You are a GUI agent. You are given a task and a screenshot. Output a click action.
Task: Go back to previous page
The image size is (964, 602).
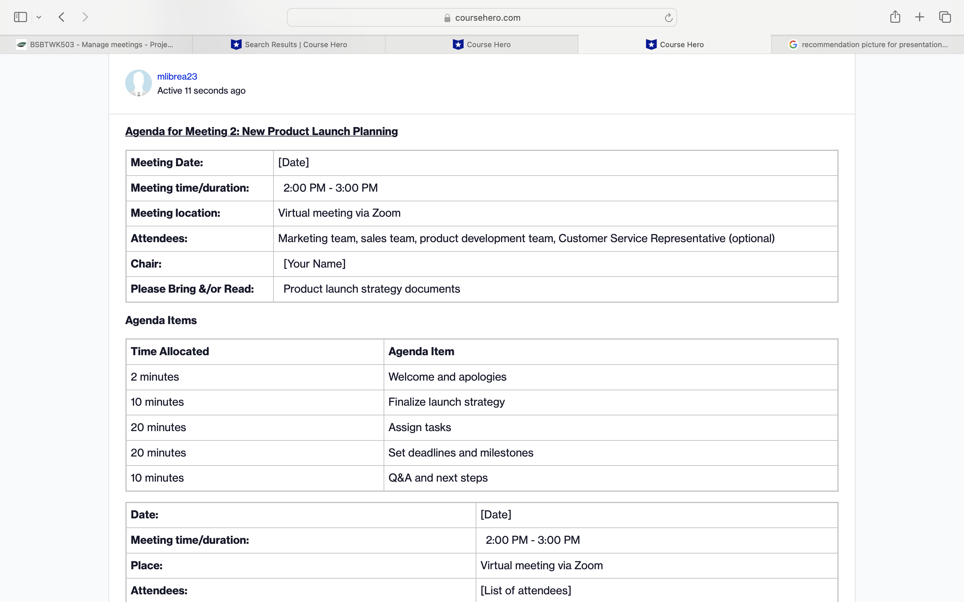(62, 17)
